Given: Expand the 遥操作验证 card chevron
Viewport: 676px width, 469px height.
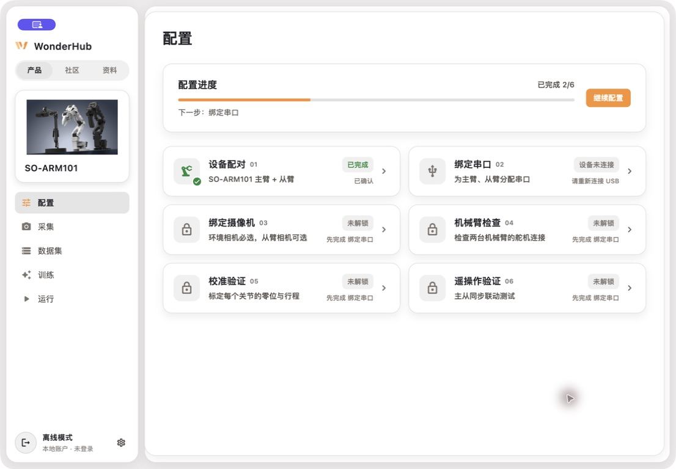Looking at the screenshot, I should (x=630, y=288).
